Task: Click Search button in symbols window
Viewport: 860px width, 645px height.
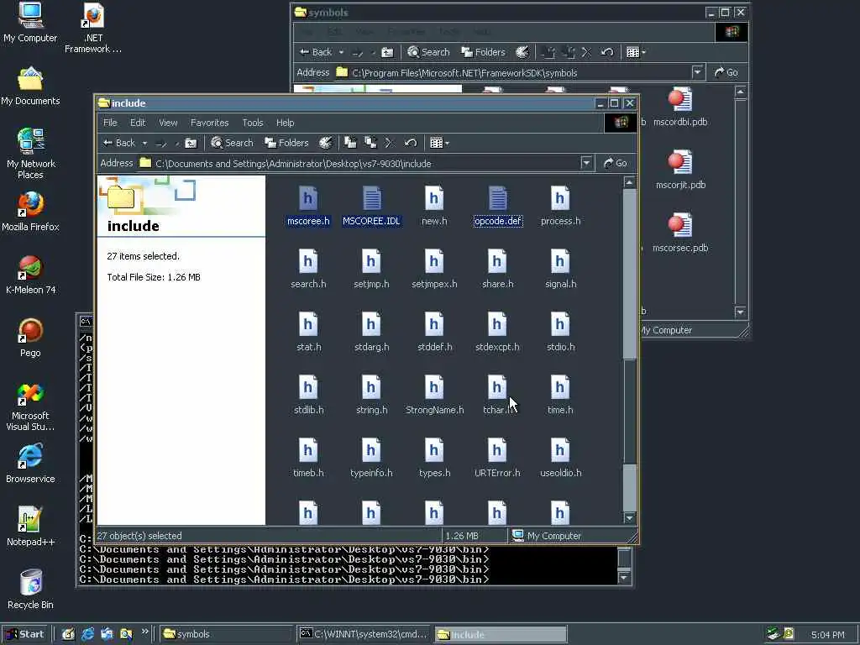Action: [429, 52]
